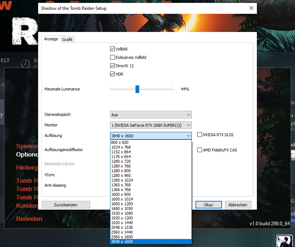Choose resolution 1280 x 1024
Image resolution: width=295 pixels, height=247 pixels.
(151, 180)
